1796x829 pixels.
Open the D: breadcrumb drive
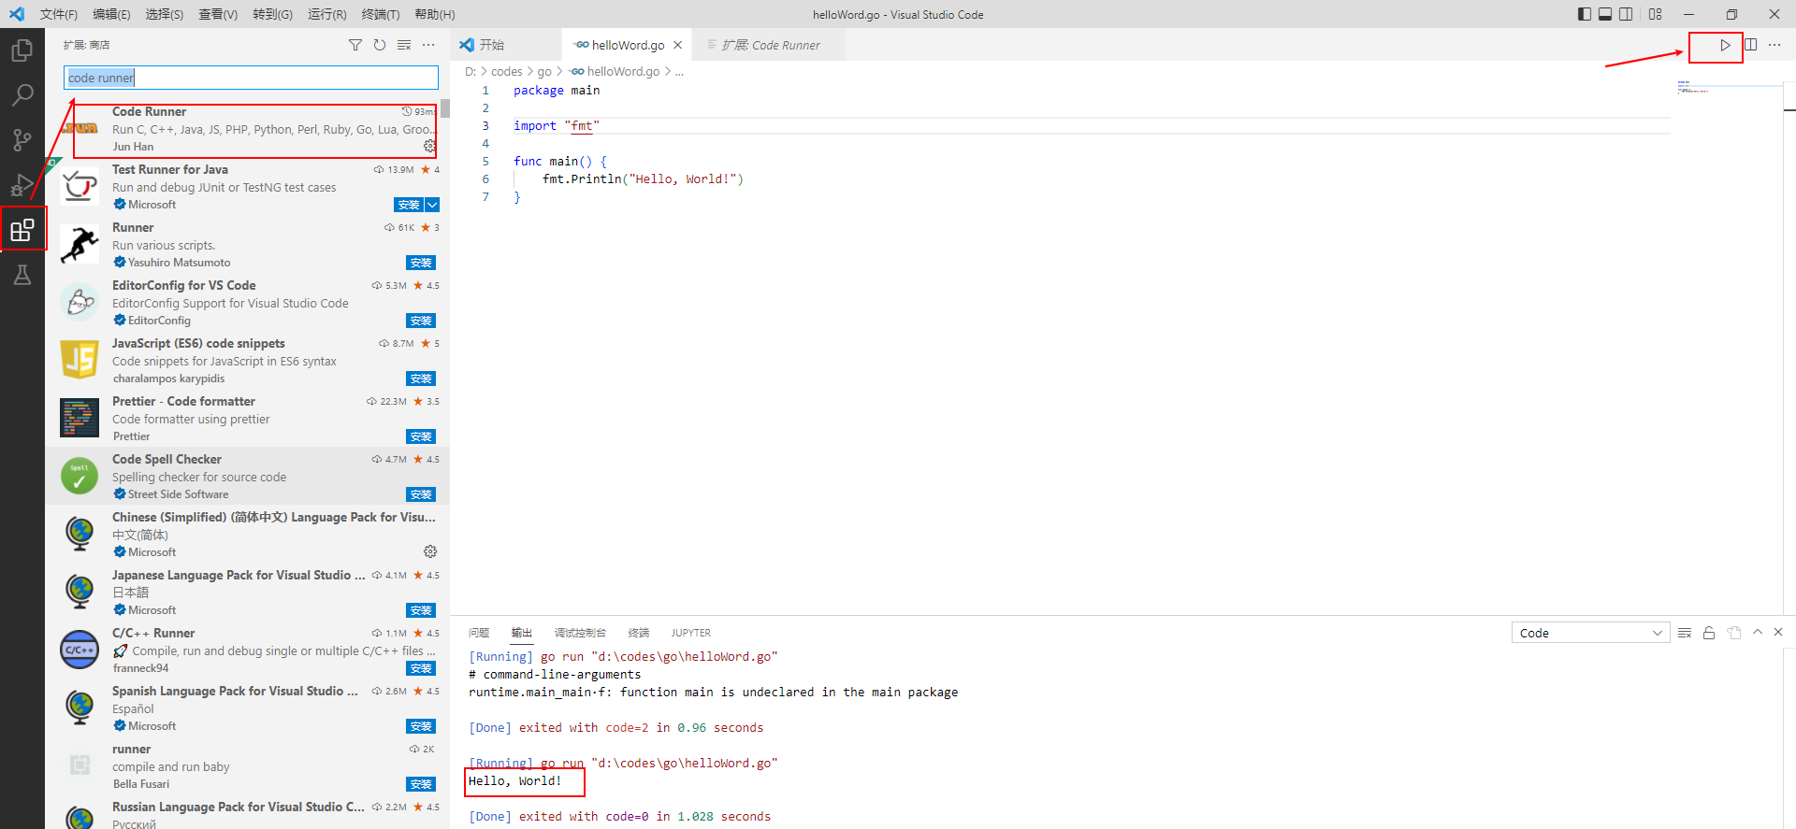click(x=471, y=71)
